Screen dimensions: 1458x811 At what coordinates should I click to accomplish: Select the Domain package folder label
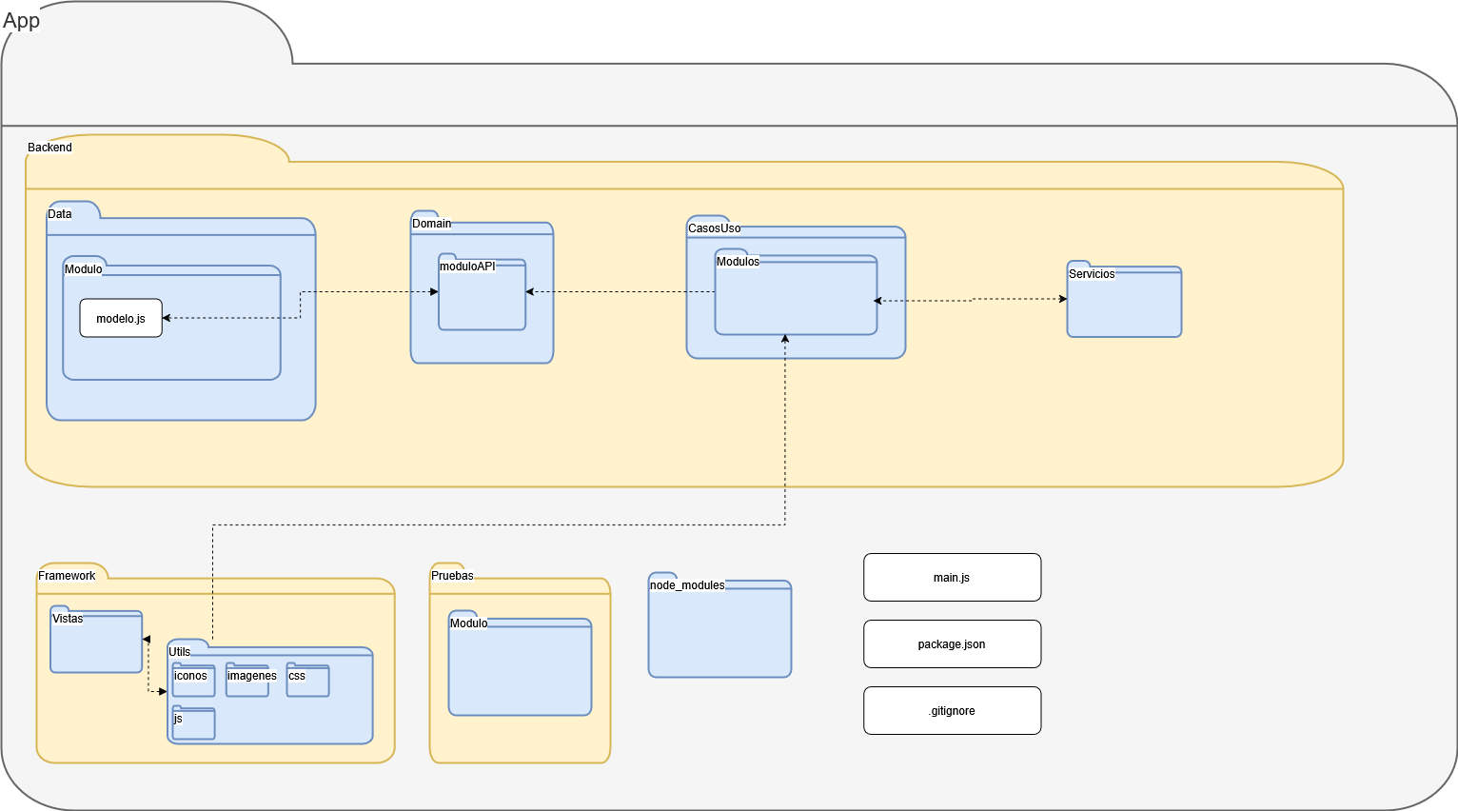click(x=431, y=224)
